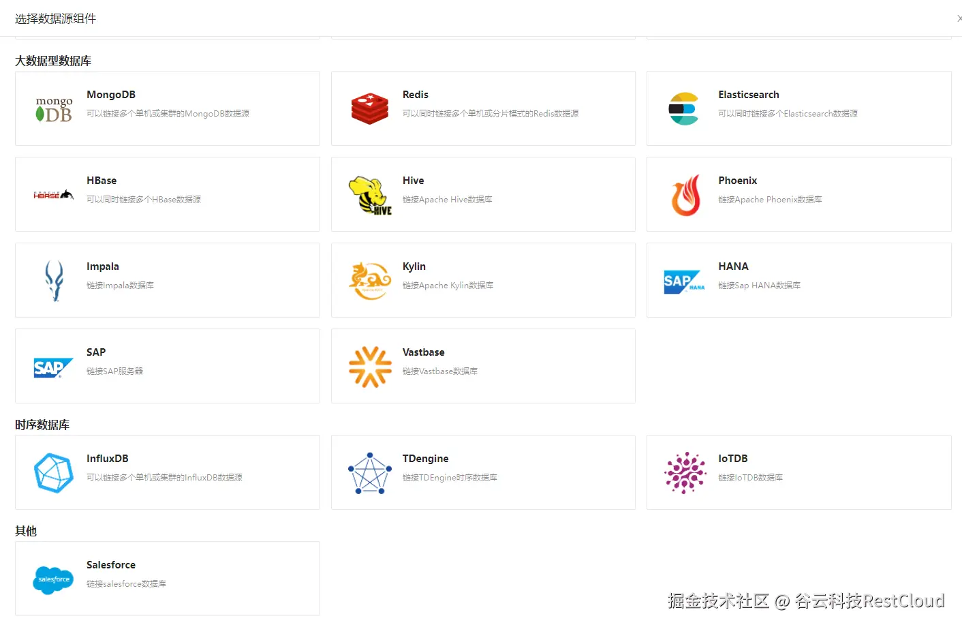Click description '链接IoTDB数据库'
Image resolution: width=962 pixels, height=627 pixels.
[750, 478]
